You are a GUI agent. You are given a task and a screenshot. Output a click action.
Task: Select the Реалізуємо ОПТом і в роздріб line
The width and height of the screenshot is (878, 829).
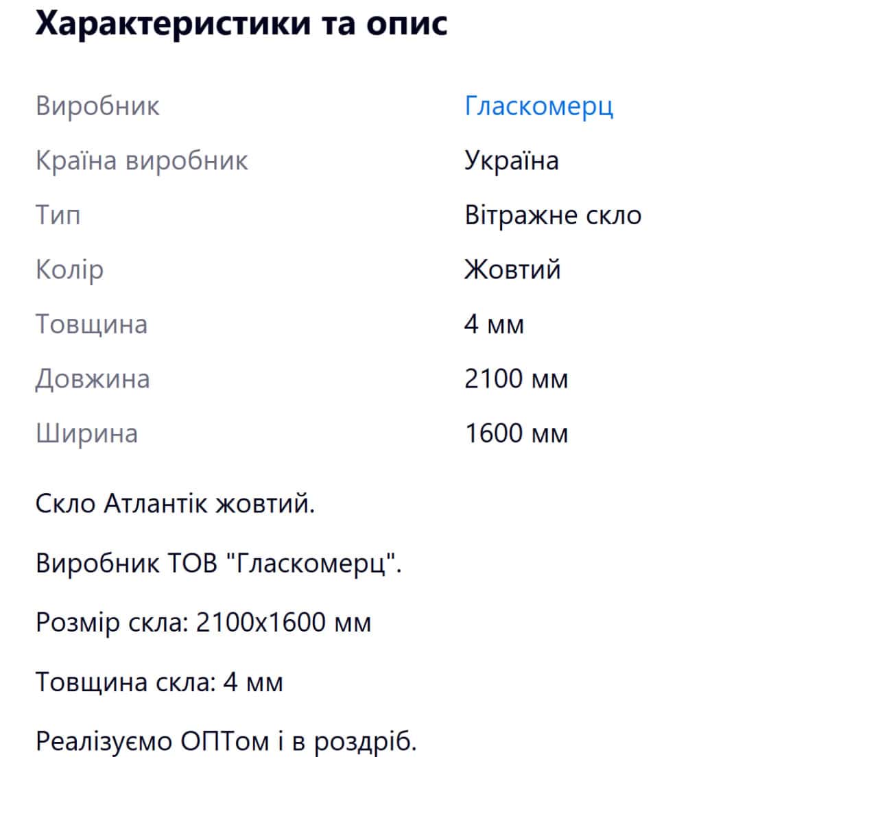[226, 741]
